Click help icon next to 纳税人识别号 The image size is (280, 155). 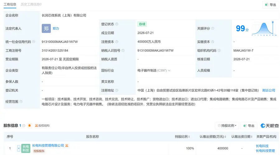pyautogui.click(x=123, y=51)
